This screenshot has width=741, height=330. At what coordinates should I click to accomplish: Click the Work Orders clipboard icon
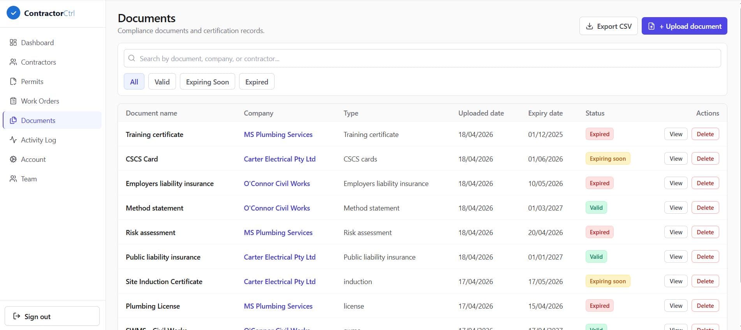point(13,101)
